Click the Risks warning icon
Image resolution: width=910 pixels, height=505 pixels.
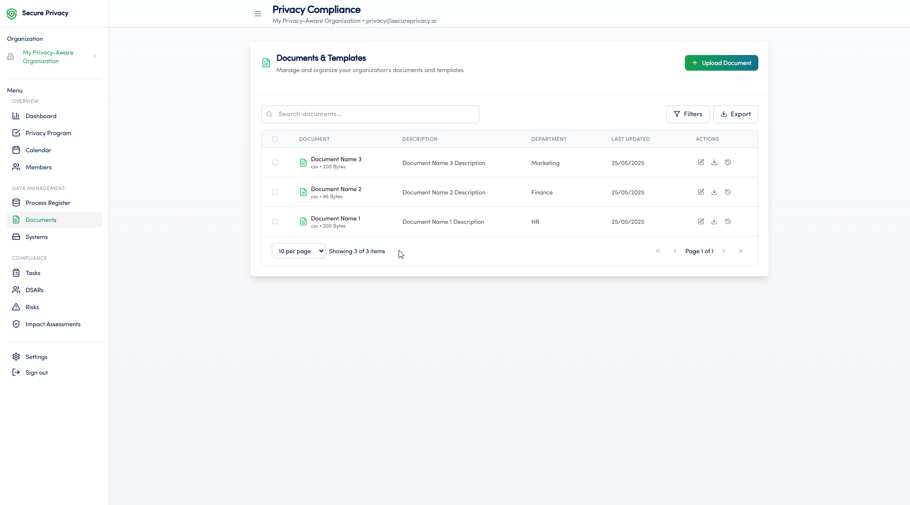[16, 307]
